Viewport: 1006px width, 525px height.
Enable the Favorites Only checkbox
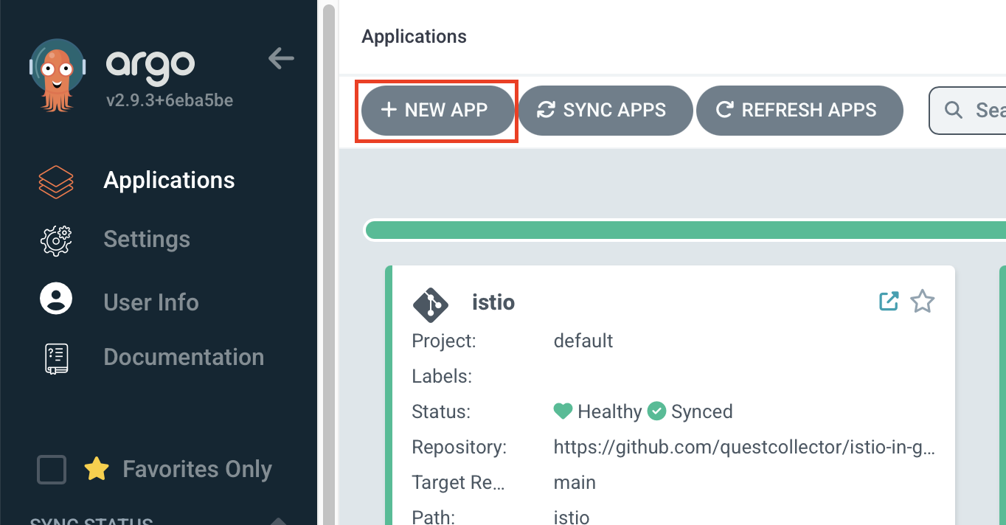52,470
